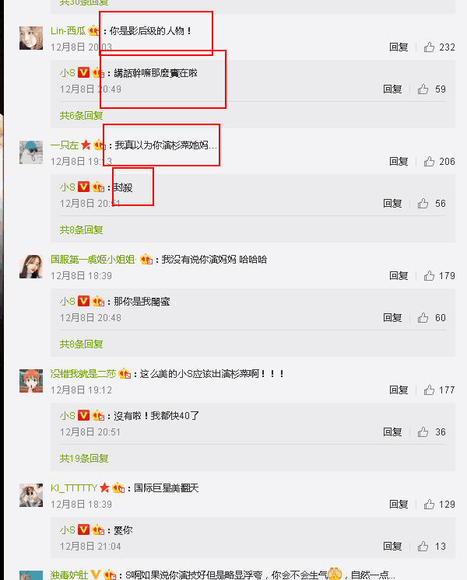The height and width of the screenshot is (580, 467).
Task: Like 小S's 封殺 reply with 56 likes
Action: [x=423, y=204]
